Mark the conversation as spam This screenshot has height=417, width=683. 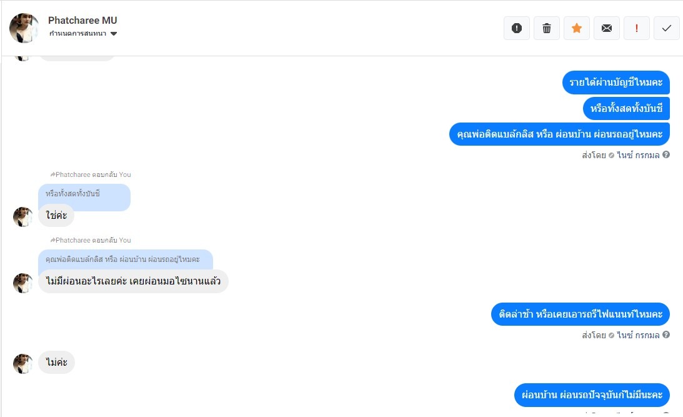coord(516,28)
